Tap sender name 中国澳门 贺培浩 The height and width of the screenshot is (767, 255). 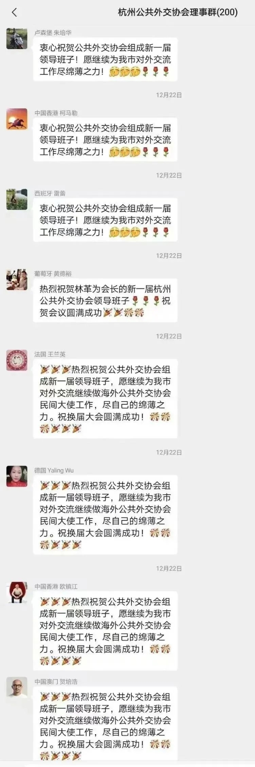coord(56,682)
